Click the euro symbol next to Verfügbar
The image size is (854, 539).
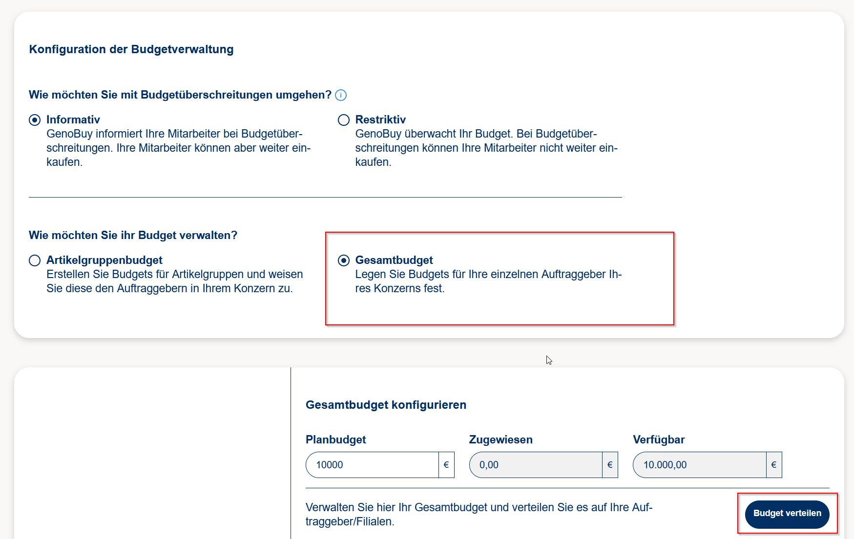[773, 465]
